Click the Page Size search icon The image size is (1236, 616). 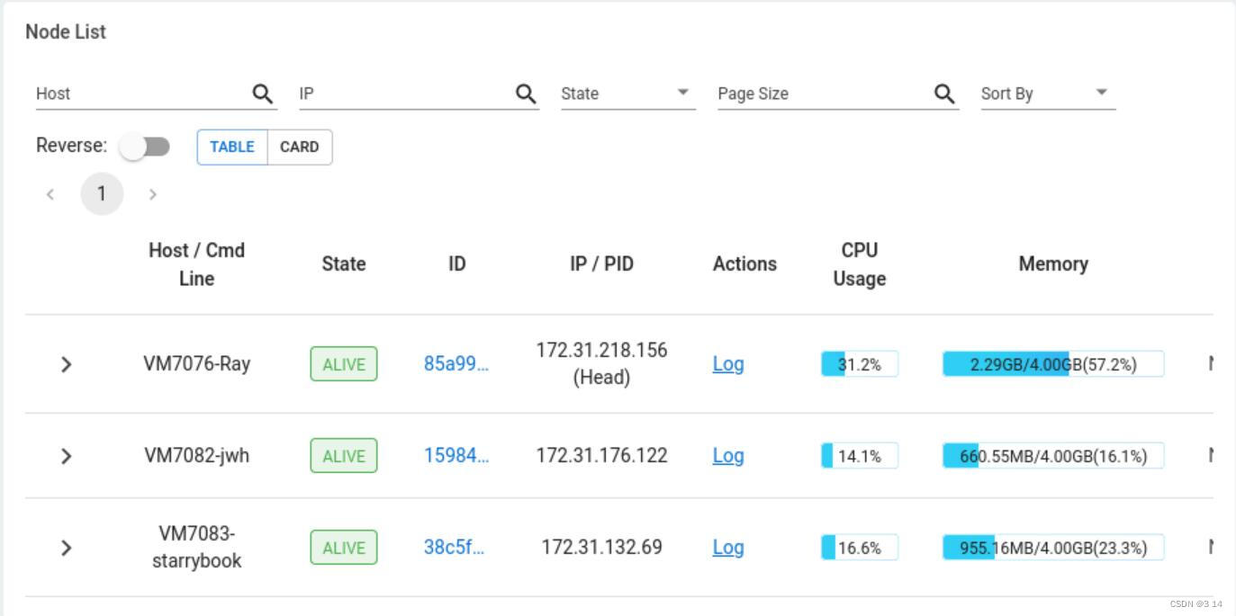[943, 93]
